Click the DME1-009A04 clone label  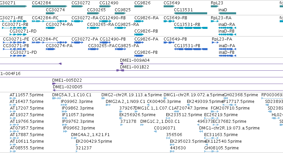(x=135, y=60)
